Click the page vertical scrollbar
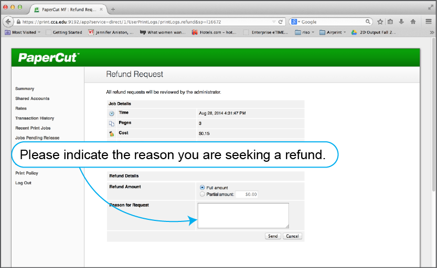Viewport: 437px width, 268px height. pyautogui.click(x=433, y=115)
